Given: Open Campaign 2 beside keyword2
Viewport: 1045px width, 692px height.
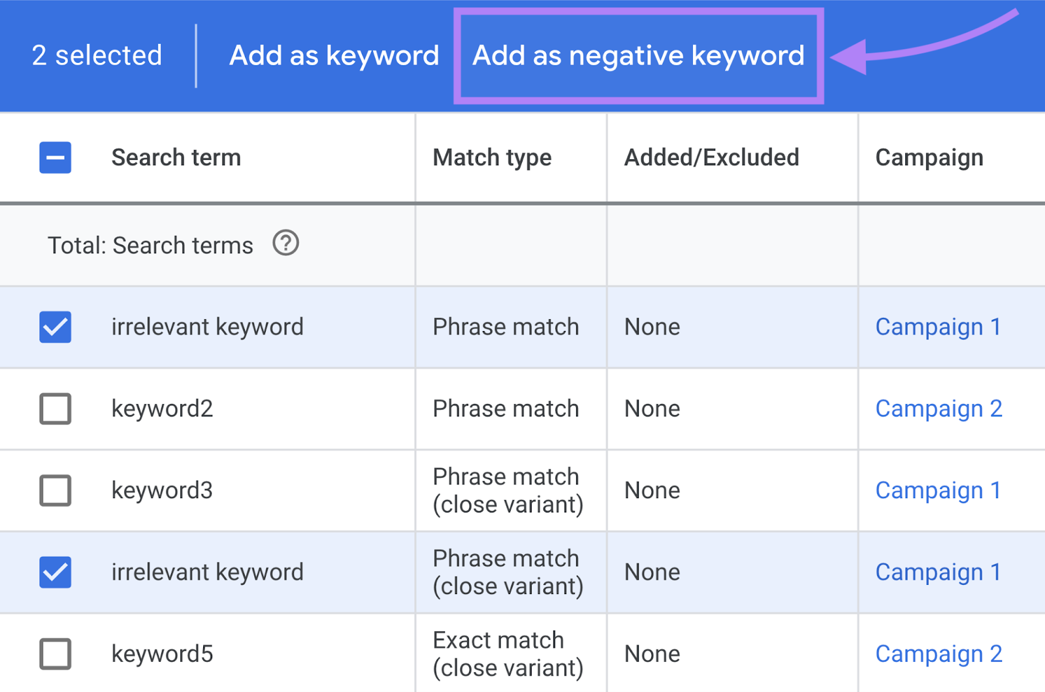Looking at the screenshot, I should tap(939, 409).
